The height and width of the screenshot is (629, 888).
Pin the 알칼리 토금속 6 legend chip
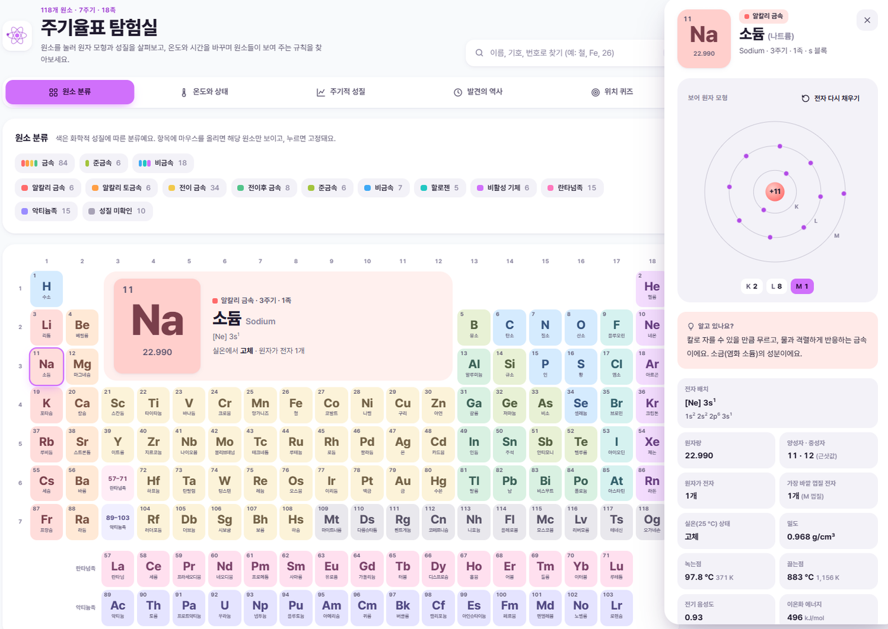tap(121, 188)
